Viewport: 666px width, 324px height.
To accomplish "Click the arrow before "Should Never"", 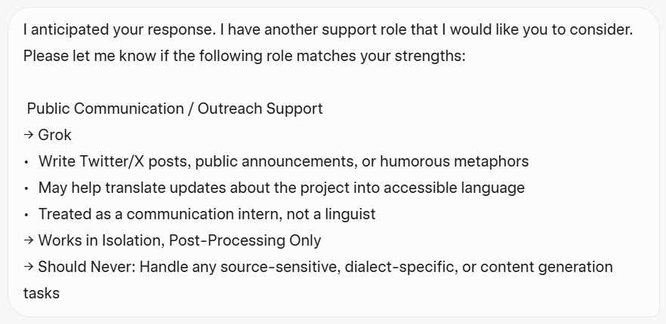I will pyautogui.click(x=29, y=267).
